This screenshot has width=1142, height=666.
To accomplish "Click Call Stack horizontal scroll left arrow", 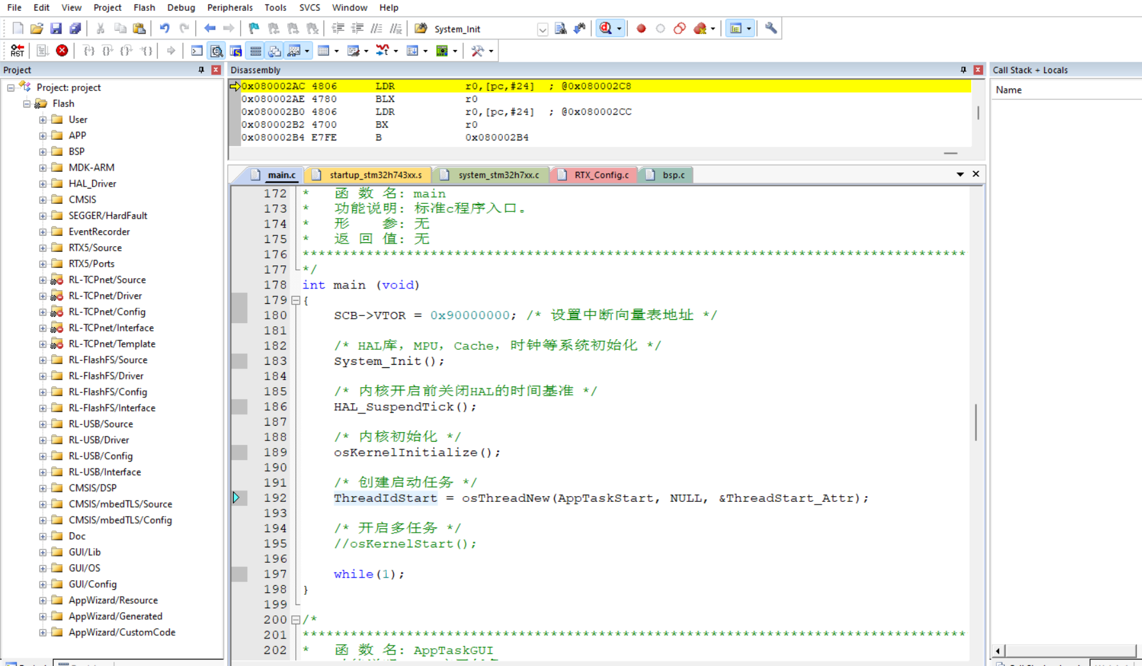I will click(998, 651).
